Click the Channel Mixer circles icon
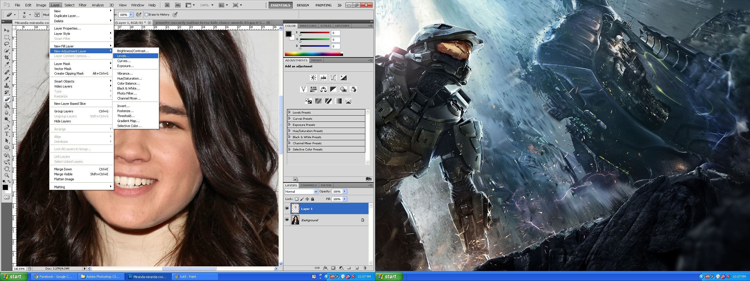 coord(353,89)
